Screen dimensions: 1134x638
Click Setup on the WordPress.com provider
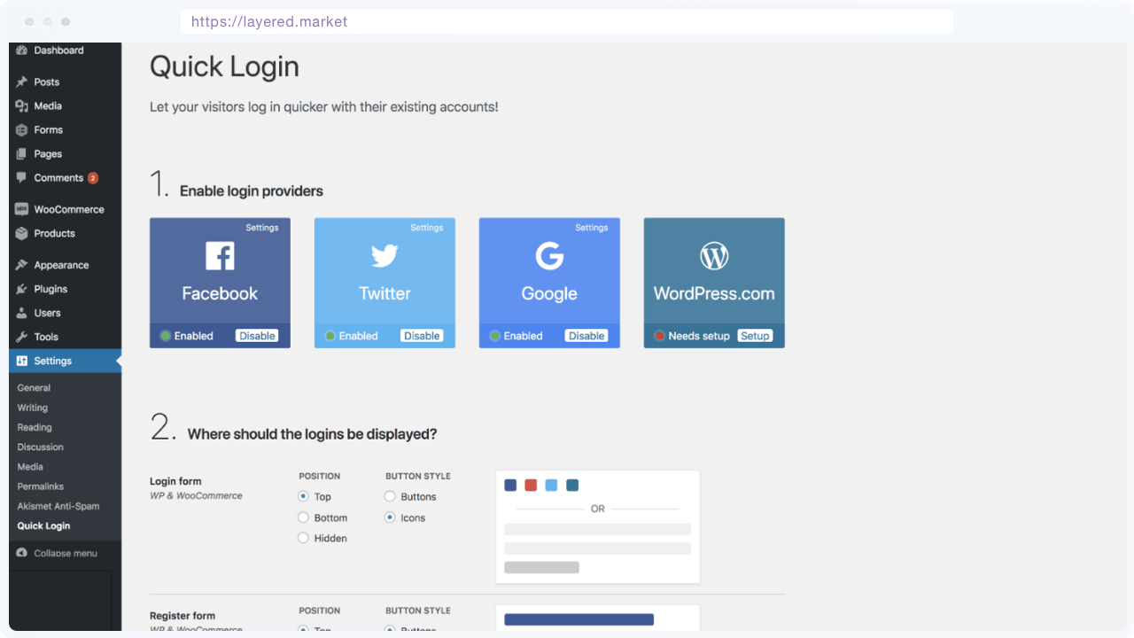click(755, 335)
